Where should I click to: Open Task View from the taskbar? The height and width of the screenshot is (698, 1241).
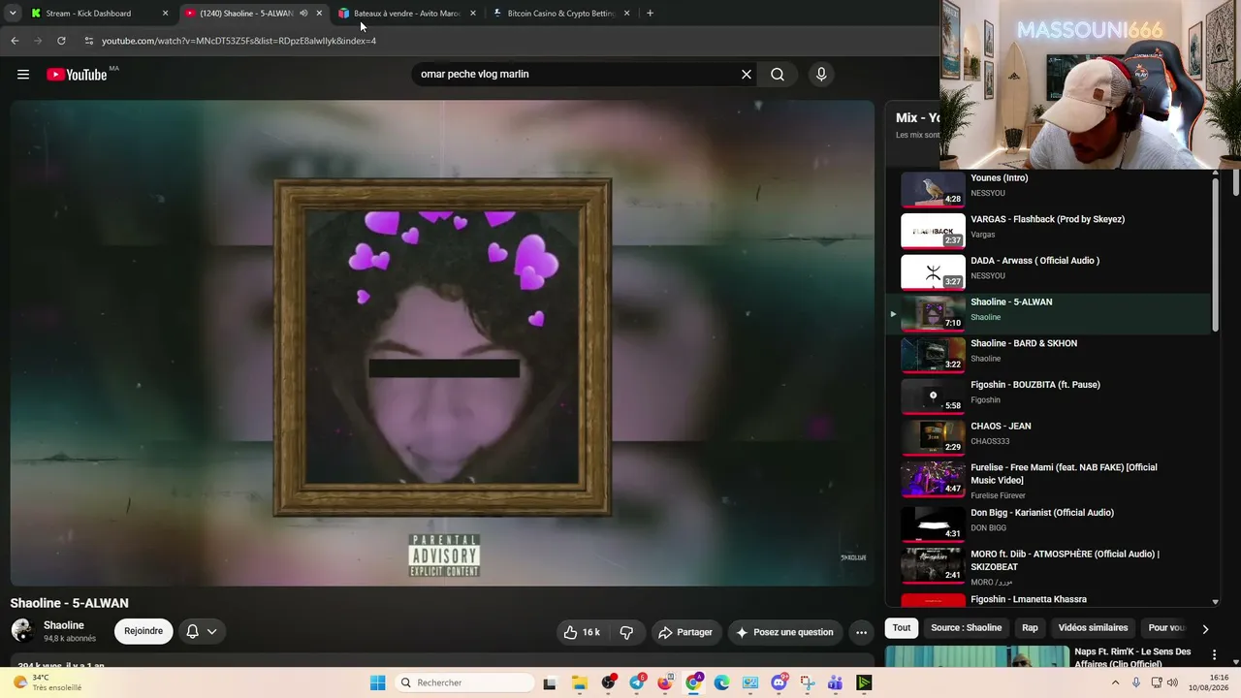[550, 682]
